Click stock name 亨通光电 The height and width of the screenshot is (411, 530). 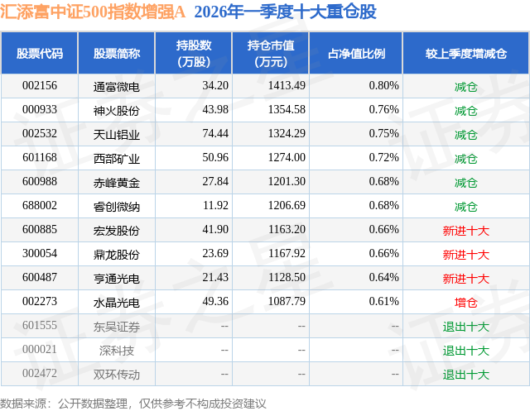[x=117, y=279]
